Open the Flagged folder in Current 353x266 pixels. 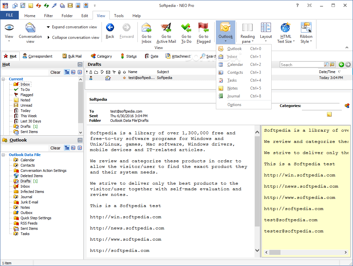[x=27, y=95]
